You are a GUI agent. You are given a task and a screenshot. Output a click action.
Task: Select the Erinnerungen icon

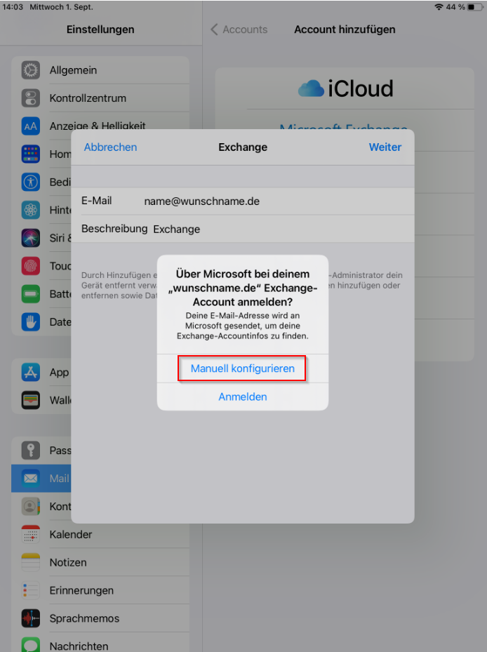[30, 590]
